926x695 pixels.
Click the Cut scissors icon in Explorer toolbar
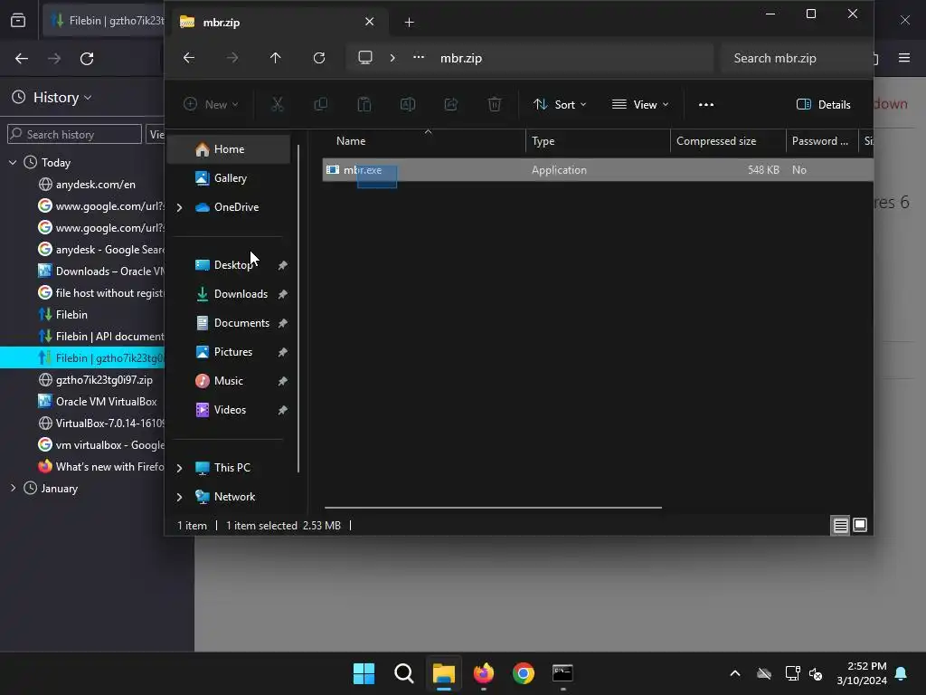pyautogui.click(x=277, y=105)
